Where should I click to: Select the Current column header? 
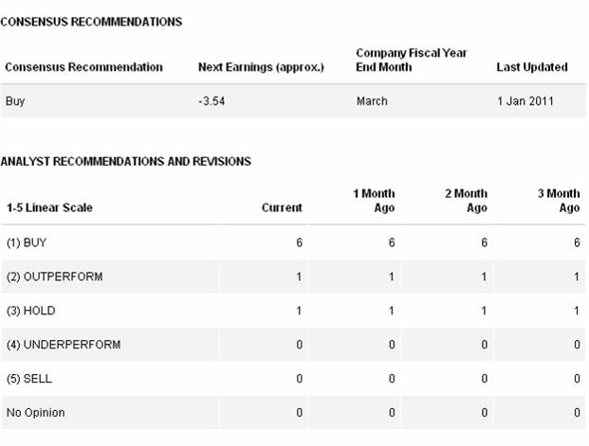(282, 207)
